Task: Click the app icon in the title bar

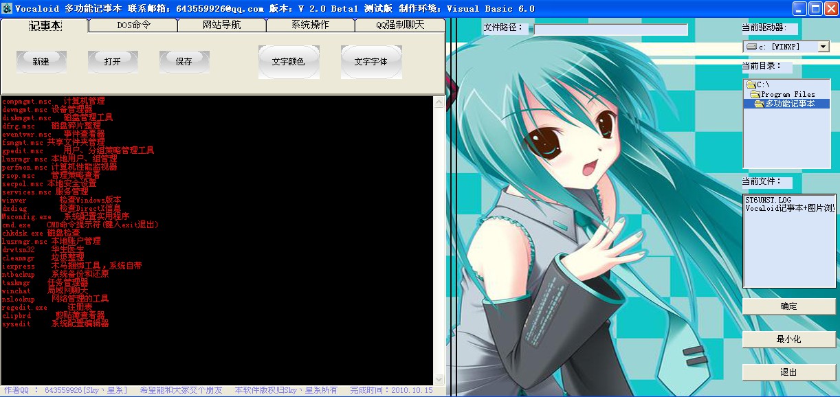Action: (x=7, y=9)
